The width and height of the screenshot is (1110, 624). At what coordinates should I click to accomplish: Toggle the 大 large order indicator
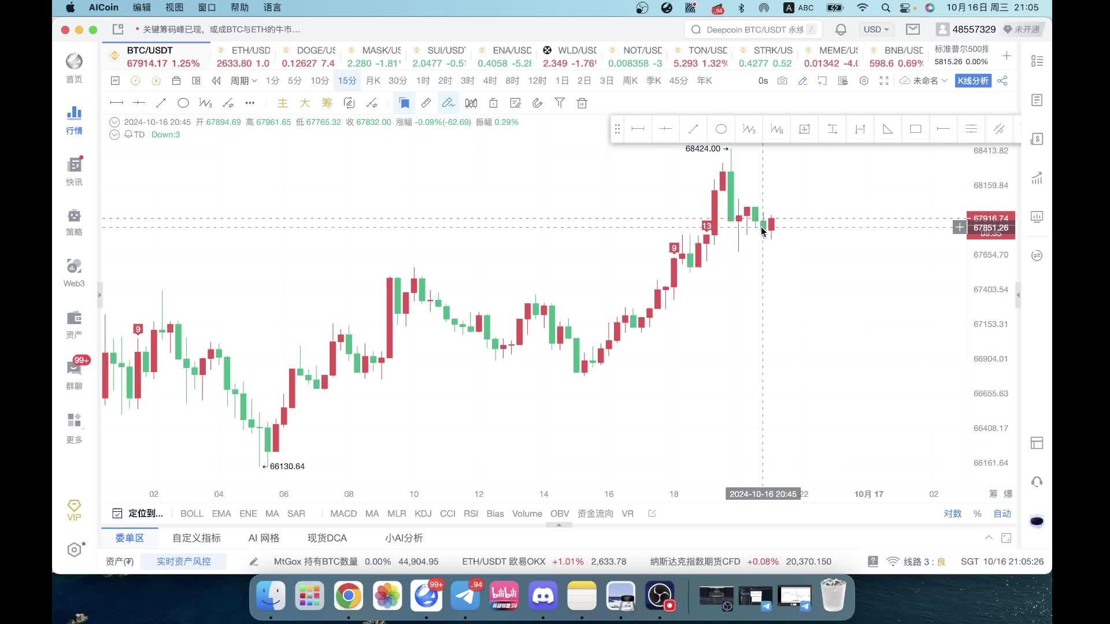(x=305, y=103)
